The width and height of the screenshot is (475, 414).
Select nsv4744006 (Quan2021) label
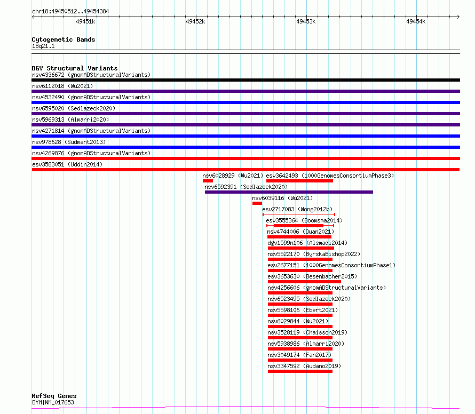point(300,232)
